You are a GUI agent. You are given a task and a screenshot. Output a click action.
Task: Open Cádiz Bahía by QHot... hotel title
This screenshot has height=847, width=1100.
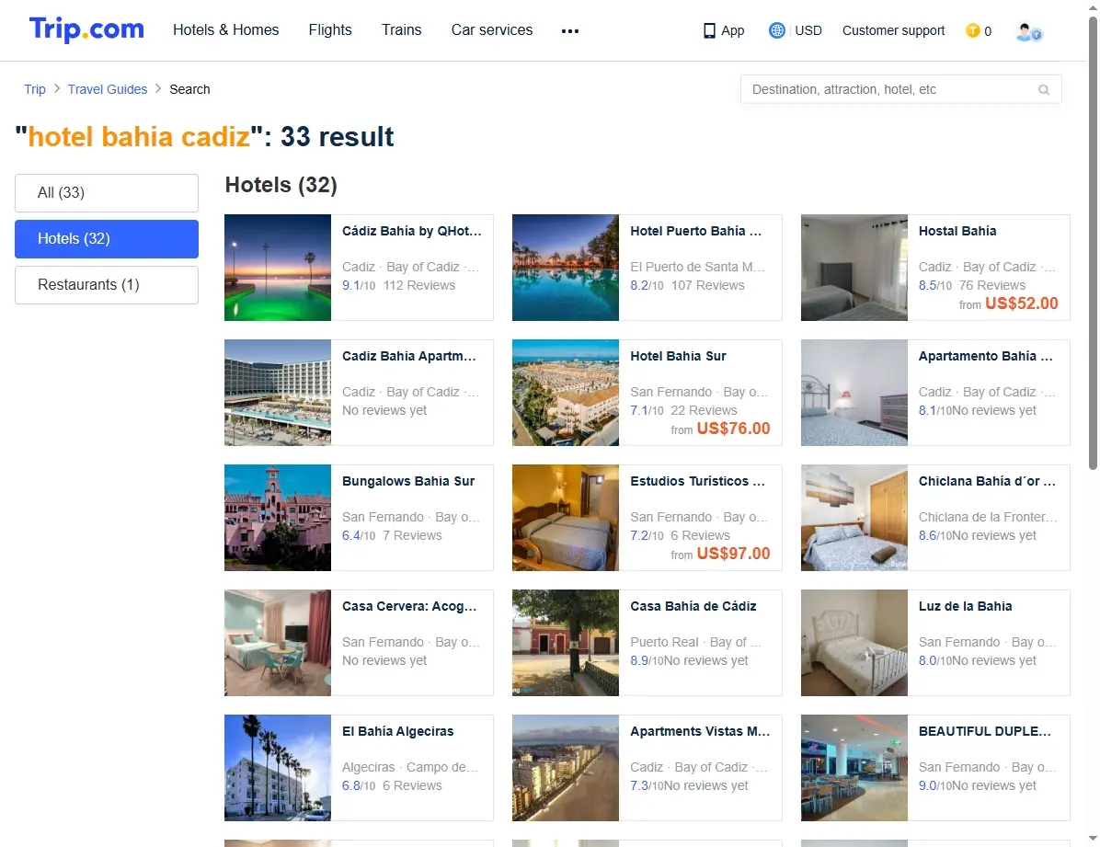tap(412, 231)
